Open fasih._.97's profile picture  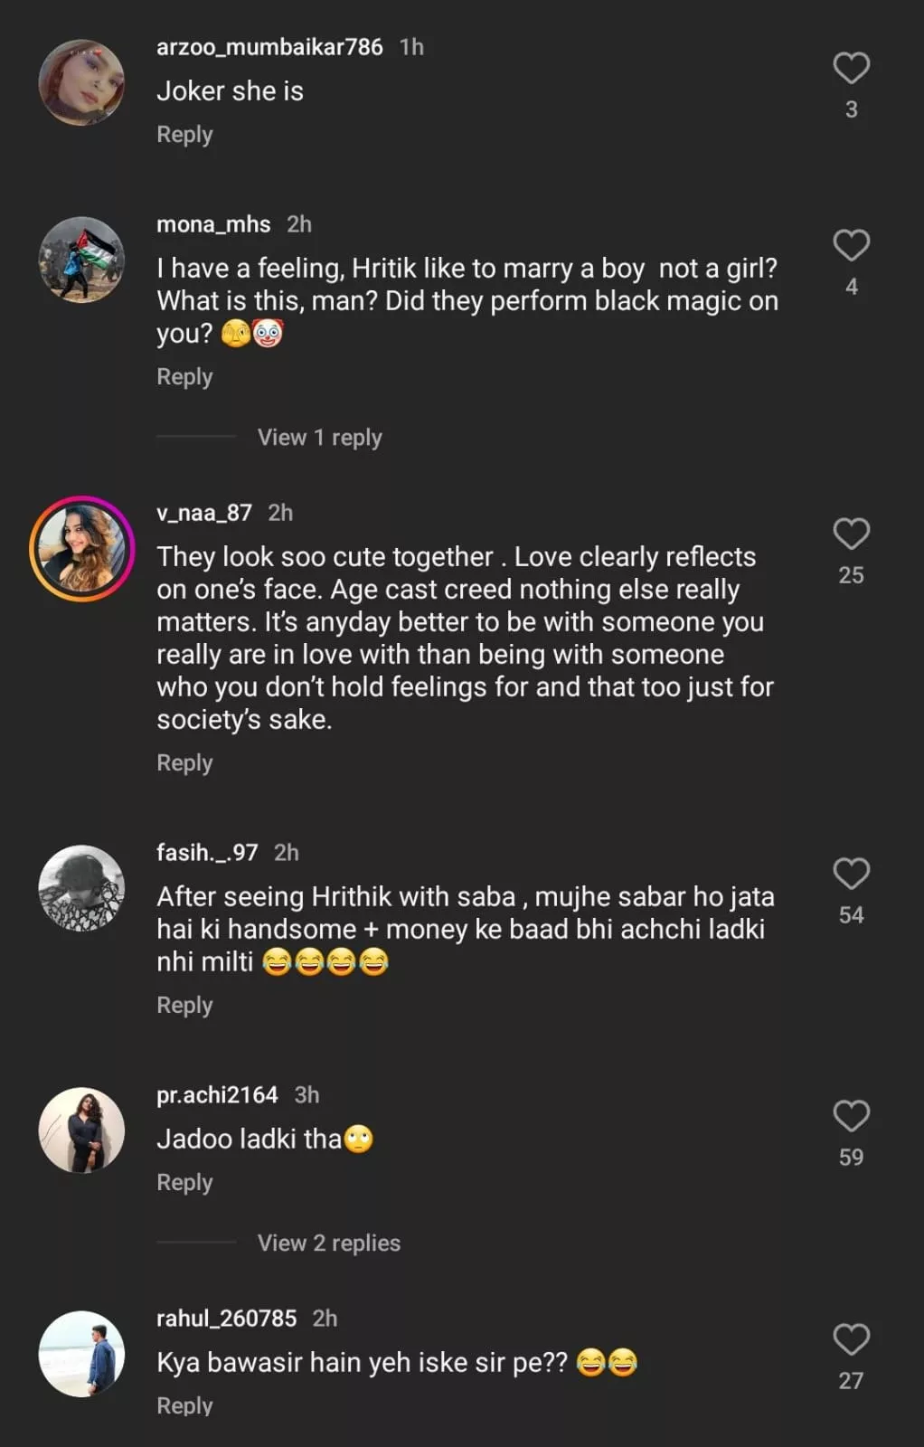click(81, 888)
